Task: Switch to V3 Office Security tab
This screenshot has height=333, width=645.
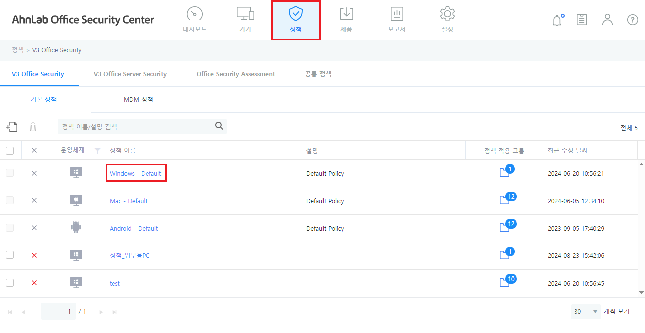Action: click(38, 74)
